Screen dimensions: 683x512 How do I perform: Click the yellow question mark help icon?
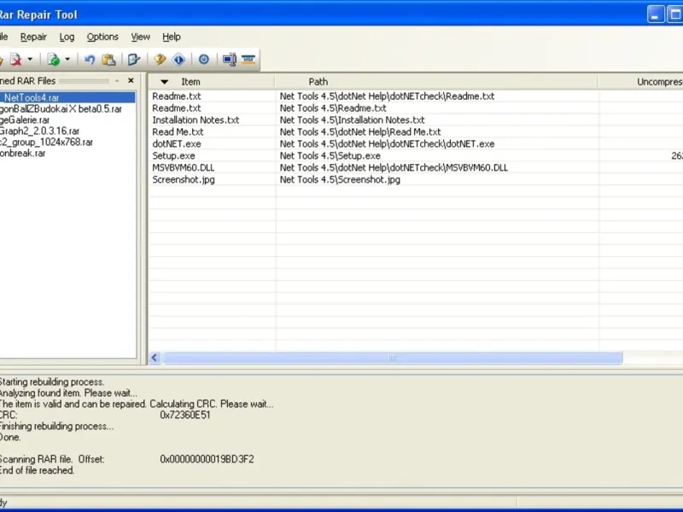(x=160, y=60)
